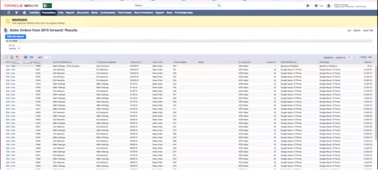Open the Demo Framework menu

point(144,13)
